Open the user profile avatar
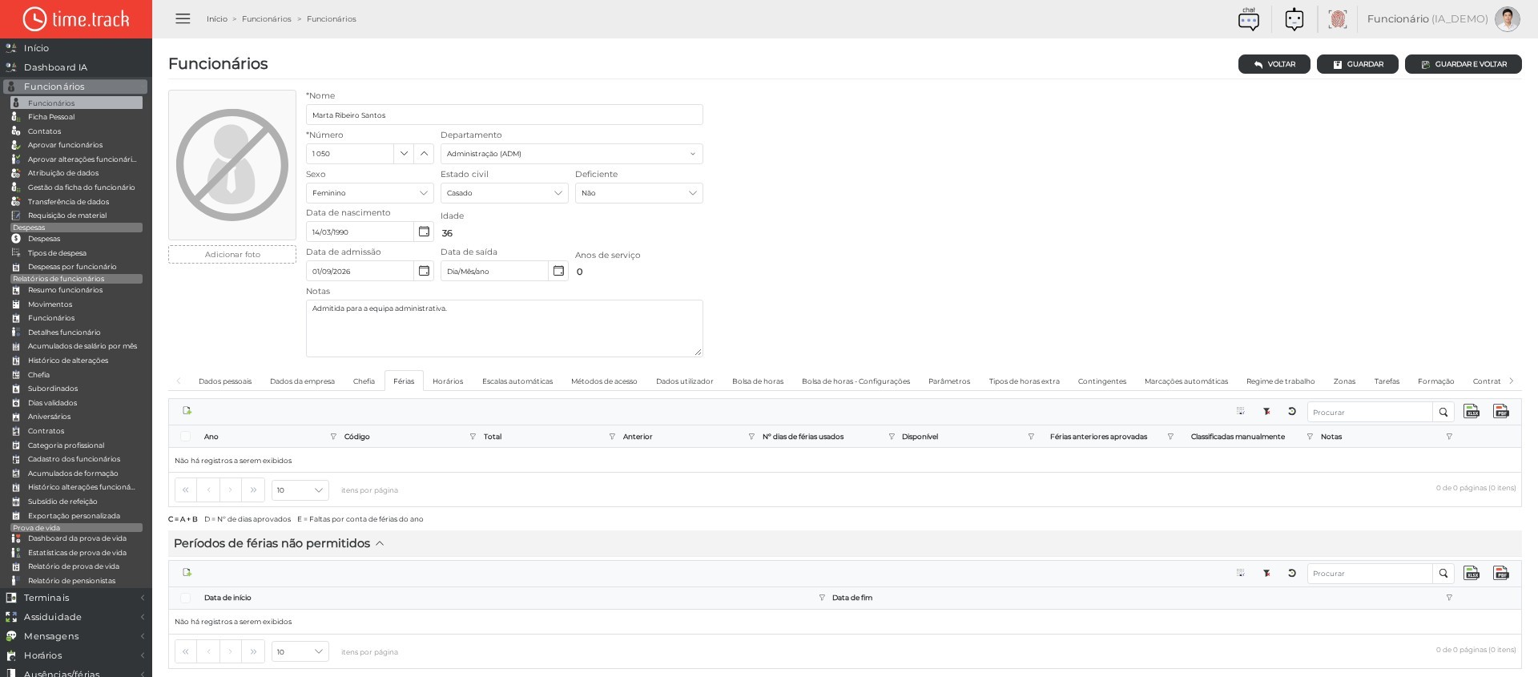The image size is (1538, 677). click(1507, 19)
